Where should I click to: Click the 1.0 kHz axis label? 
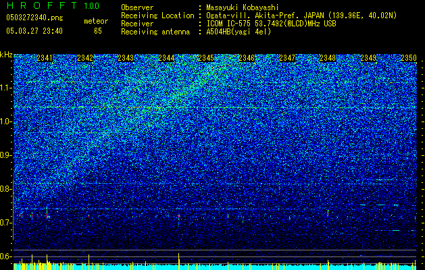[5, 122]
